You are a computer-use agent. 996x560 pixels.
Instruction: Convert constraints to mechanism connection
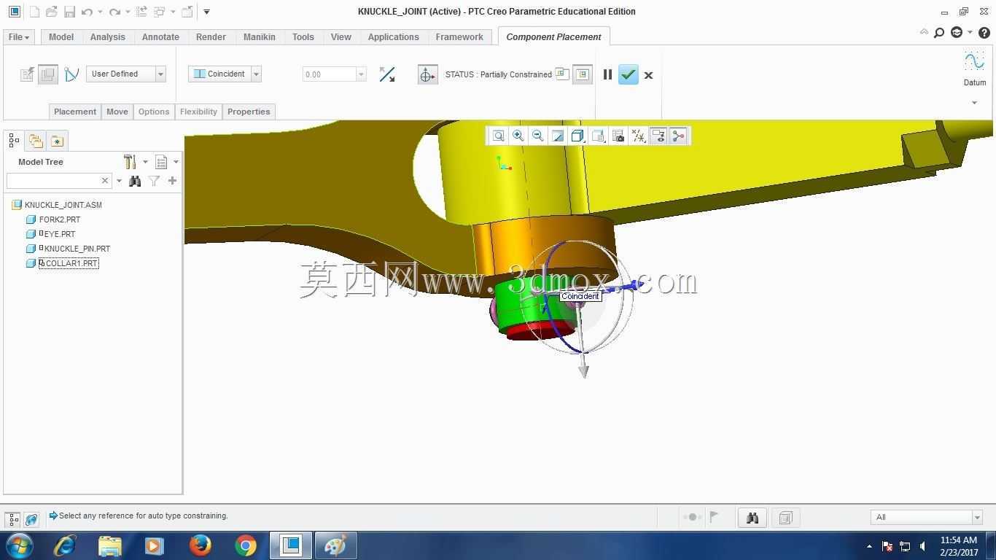(71, 74)
